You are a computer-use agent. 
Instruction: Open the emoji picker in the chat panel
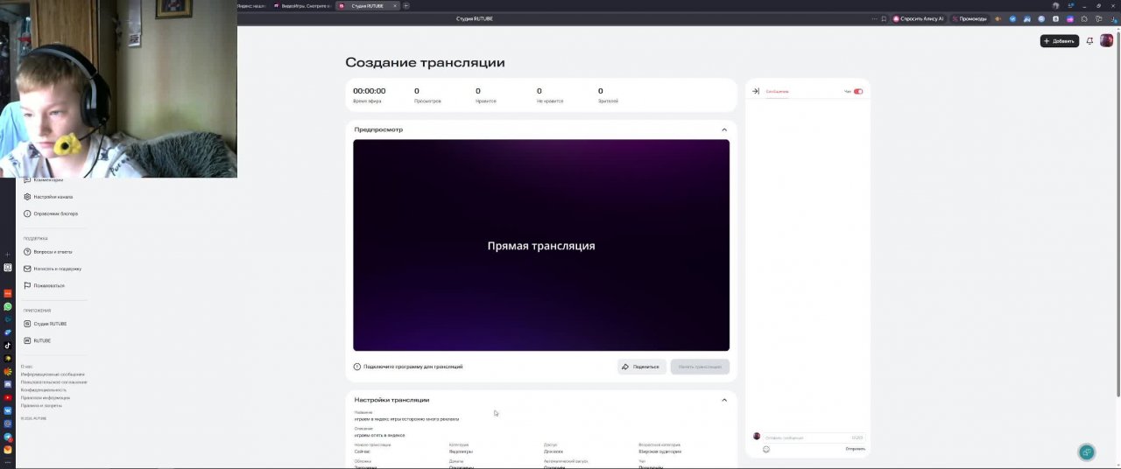[766, 450]
